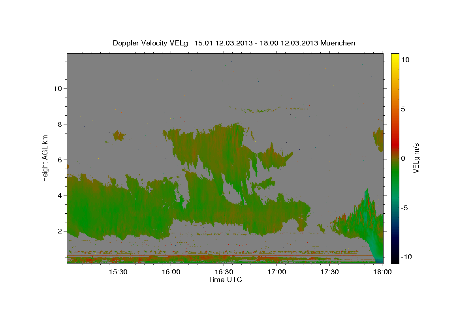The height and width of the screenshot is (316, 474).
Task: Click the 'Time UTC' axis label
Action: [x=225, y=280]
